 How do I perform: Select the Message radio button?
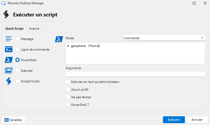click(17, 39)
